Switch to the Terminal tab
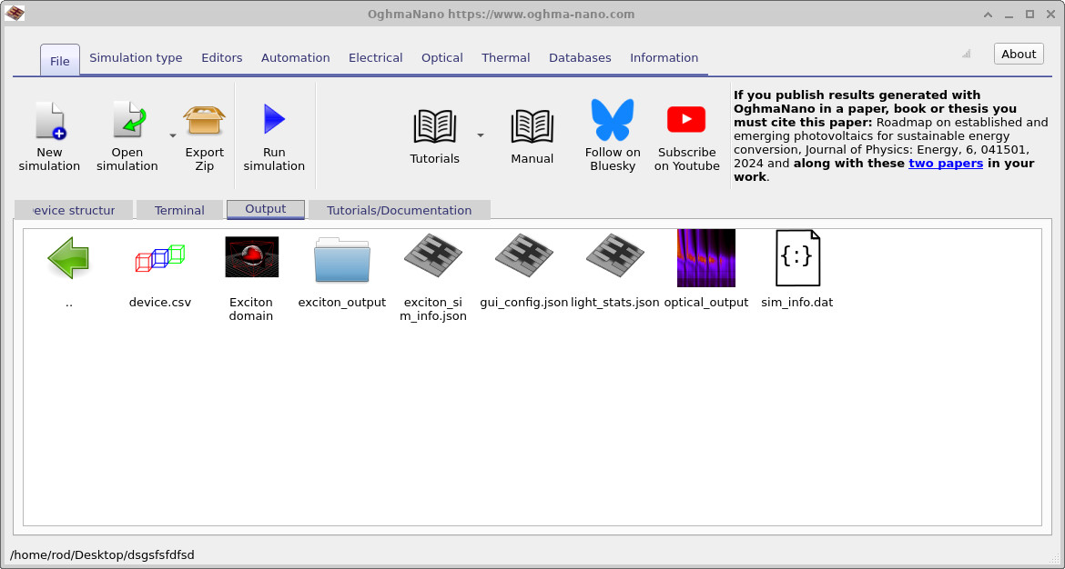Viewport: 1065px width, 569px height. [x=179, y=209]
